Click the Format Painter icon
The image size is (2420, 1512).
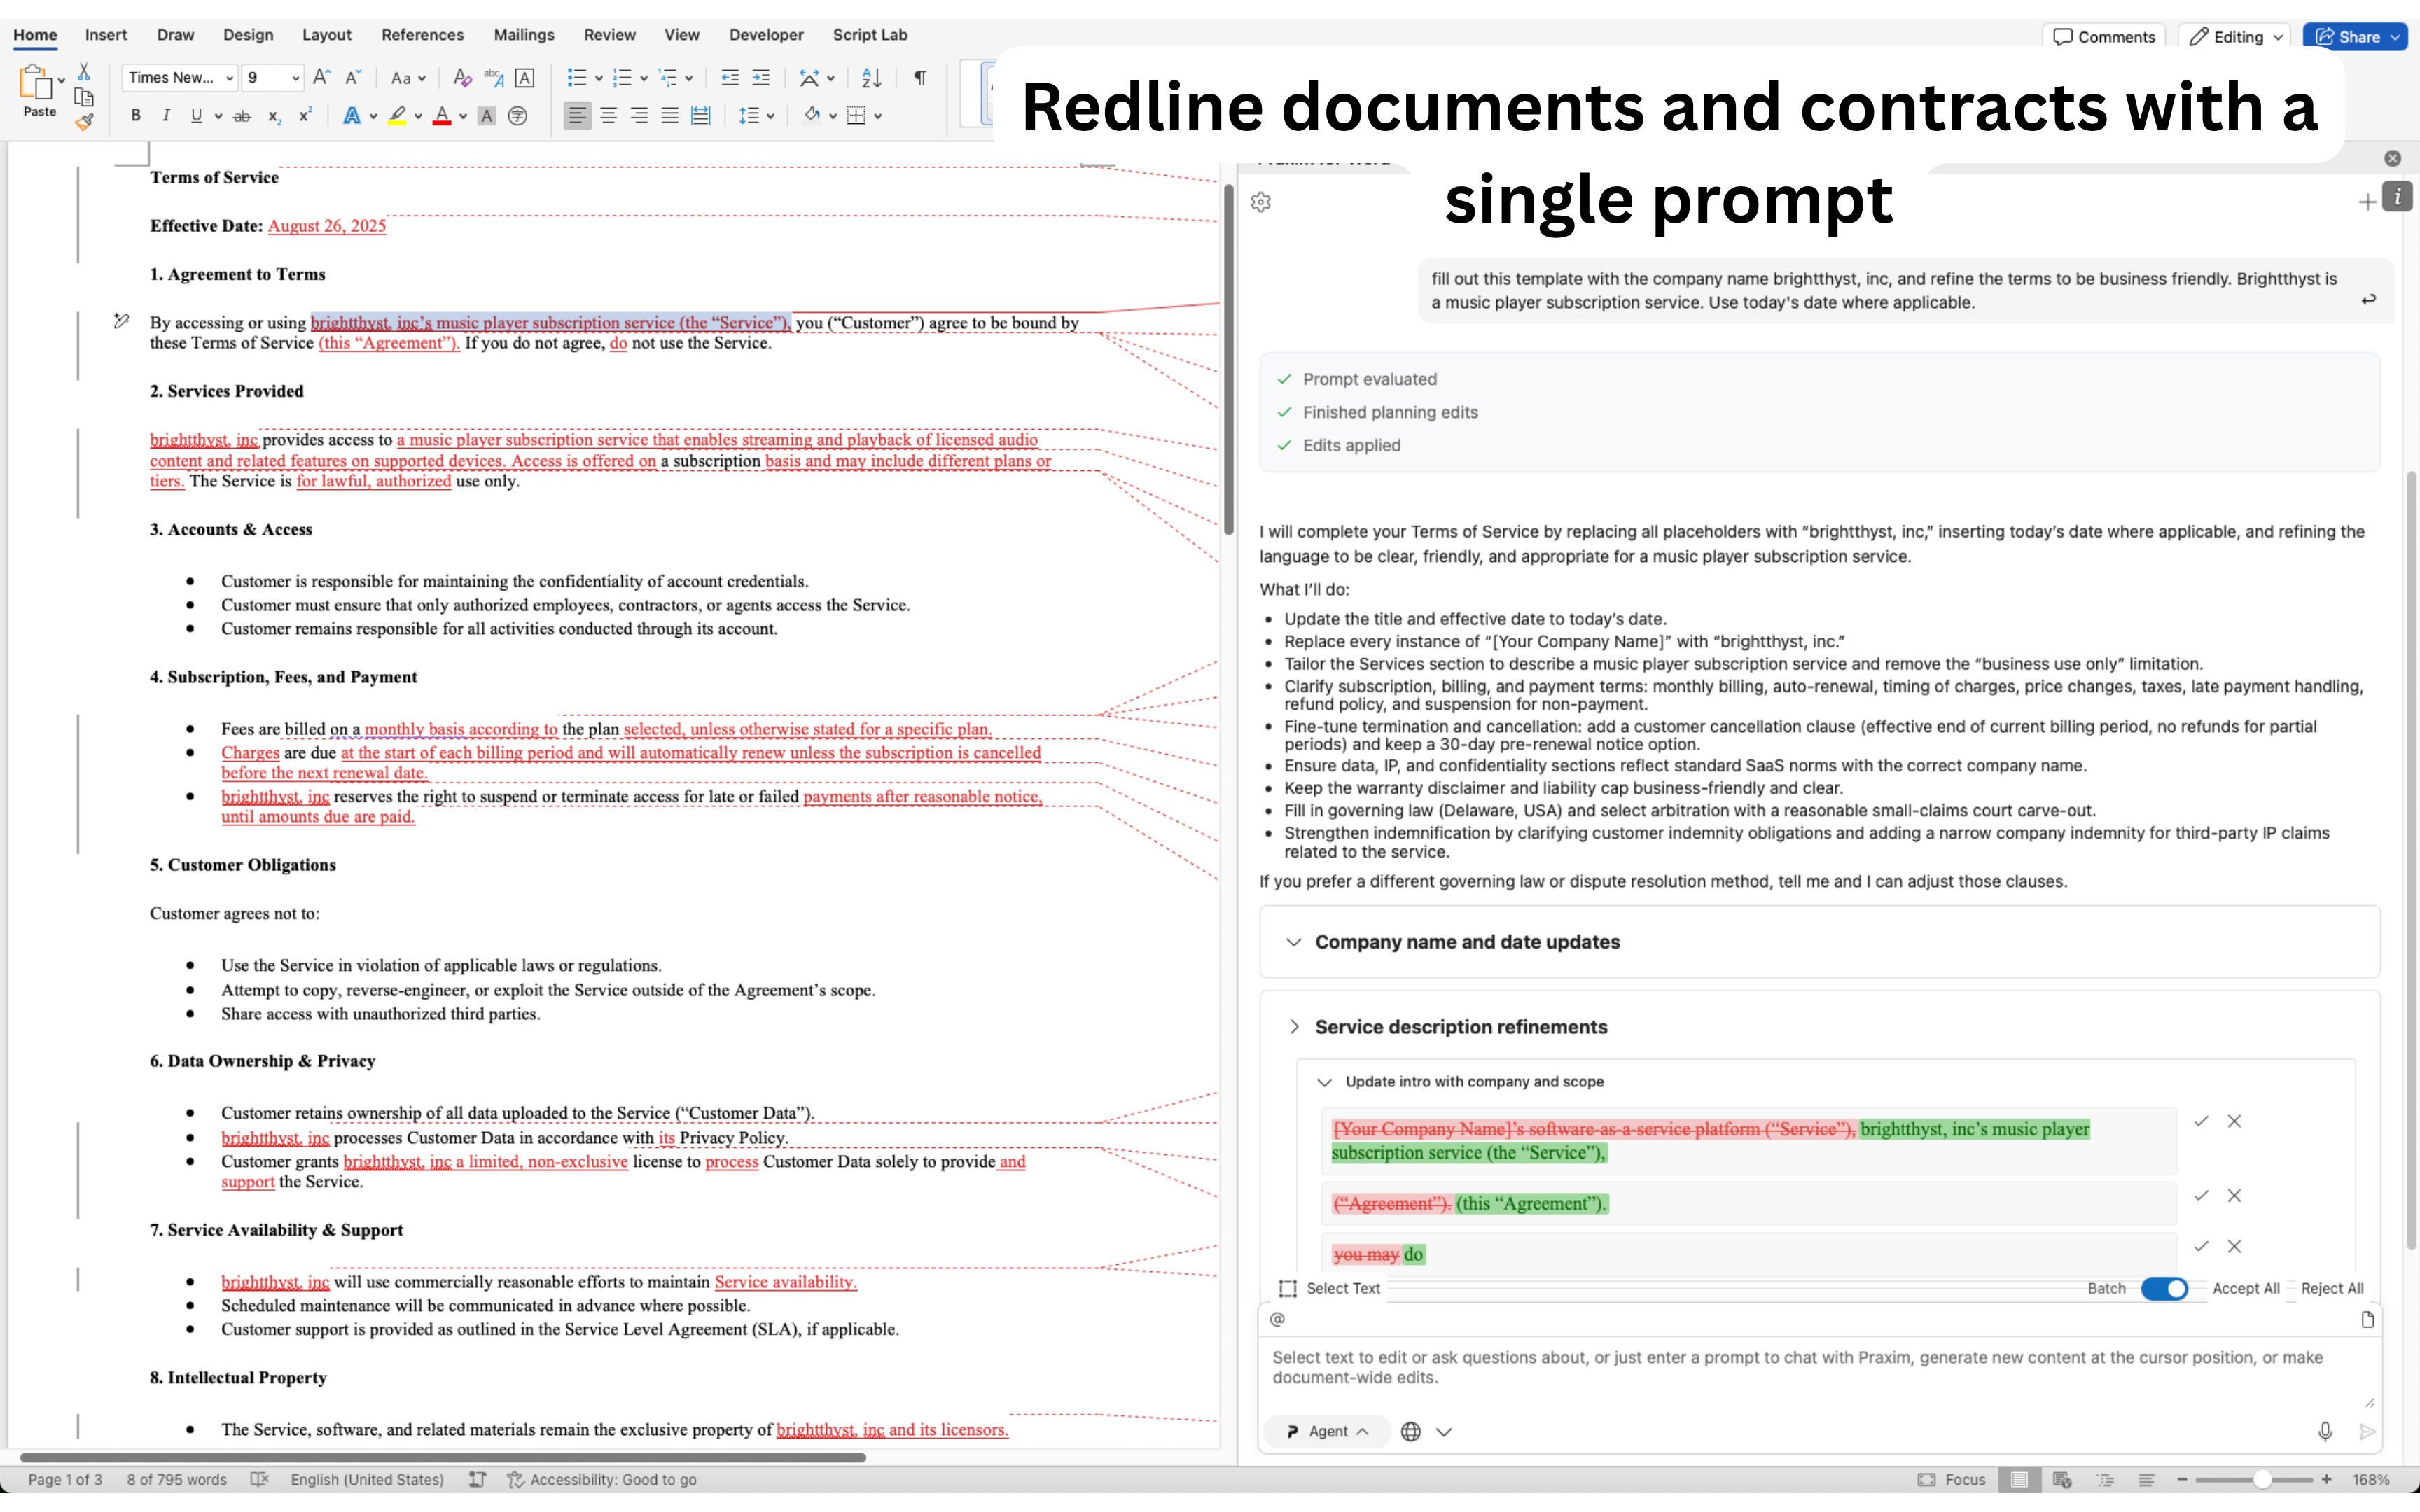click(84, 122)
